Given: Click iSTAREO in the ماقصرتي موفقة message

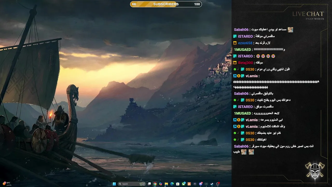Looking at the screenshot, I should 245,36.
